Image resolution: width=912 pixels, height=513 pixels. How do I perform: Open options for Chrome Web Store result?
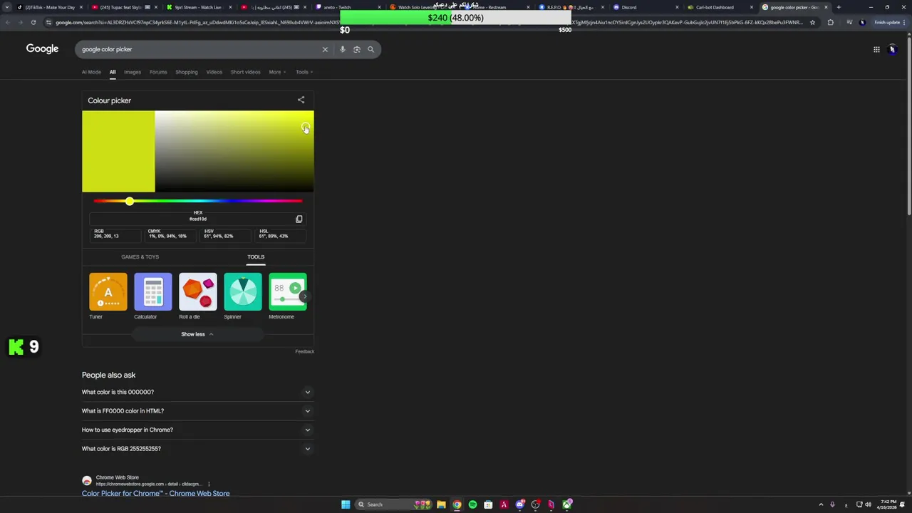coord(209,484)
